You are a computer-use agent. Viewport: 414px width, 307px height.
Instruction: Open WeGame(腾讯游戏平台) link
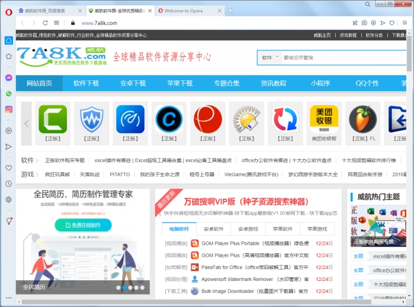pos(251,174)
